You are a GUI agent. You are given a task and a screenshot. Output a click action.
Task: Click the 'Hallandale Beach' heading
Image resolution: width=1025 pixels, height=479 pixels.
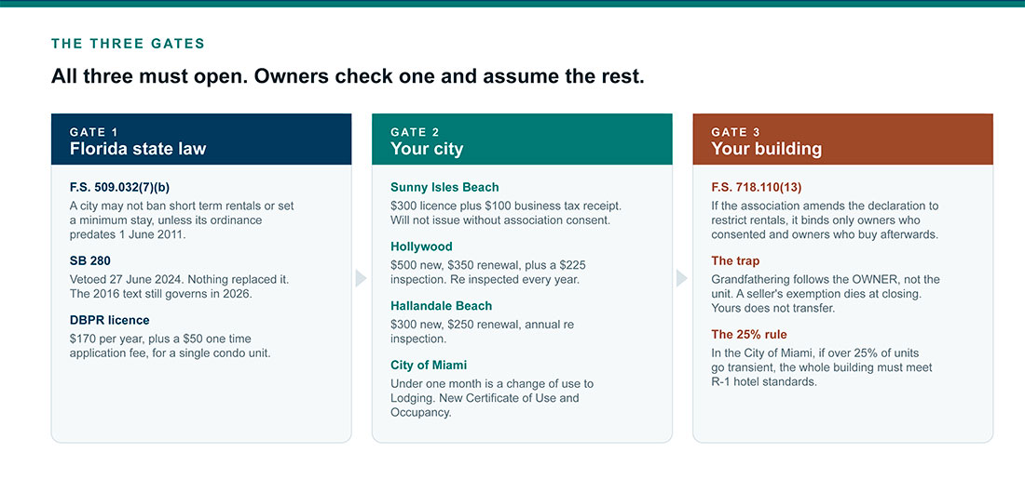(442, 306)
